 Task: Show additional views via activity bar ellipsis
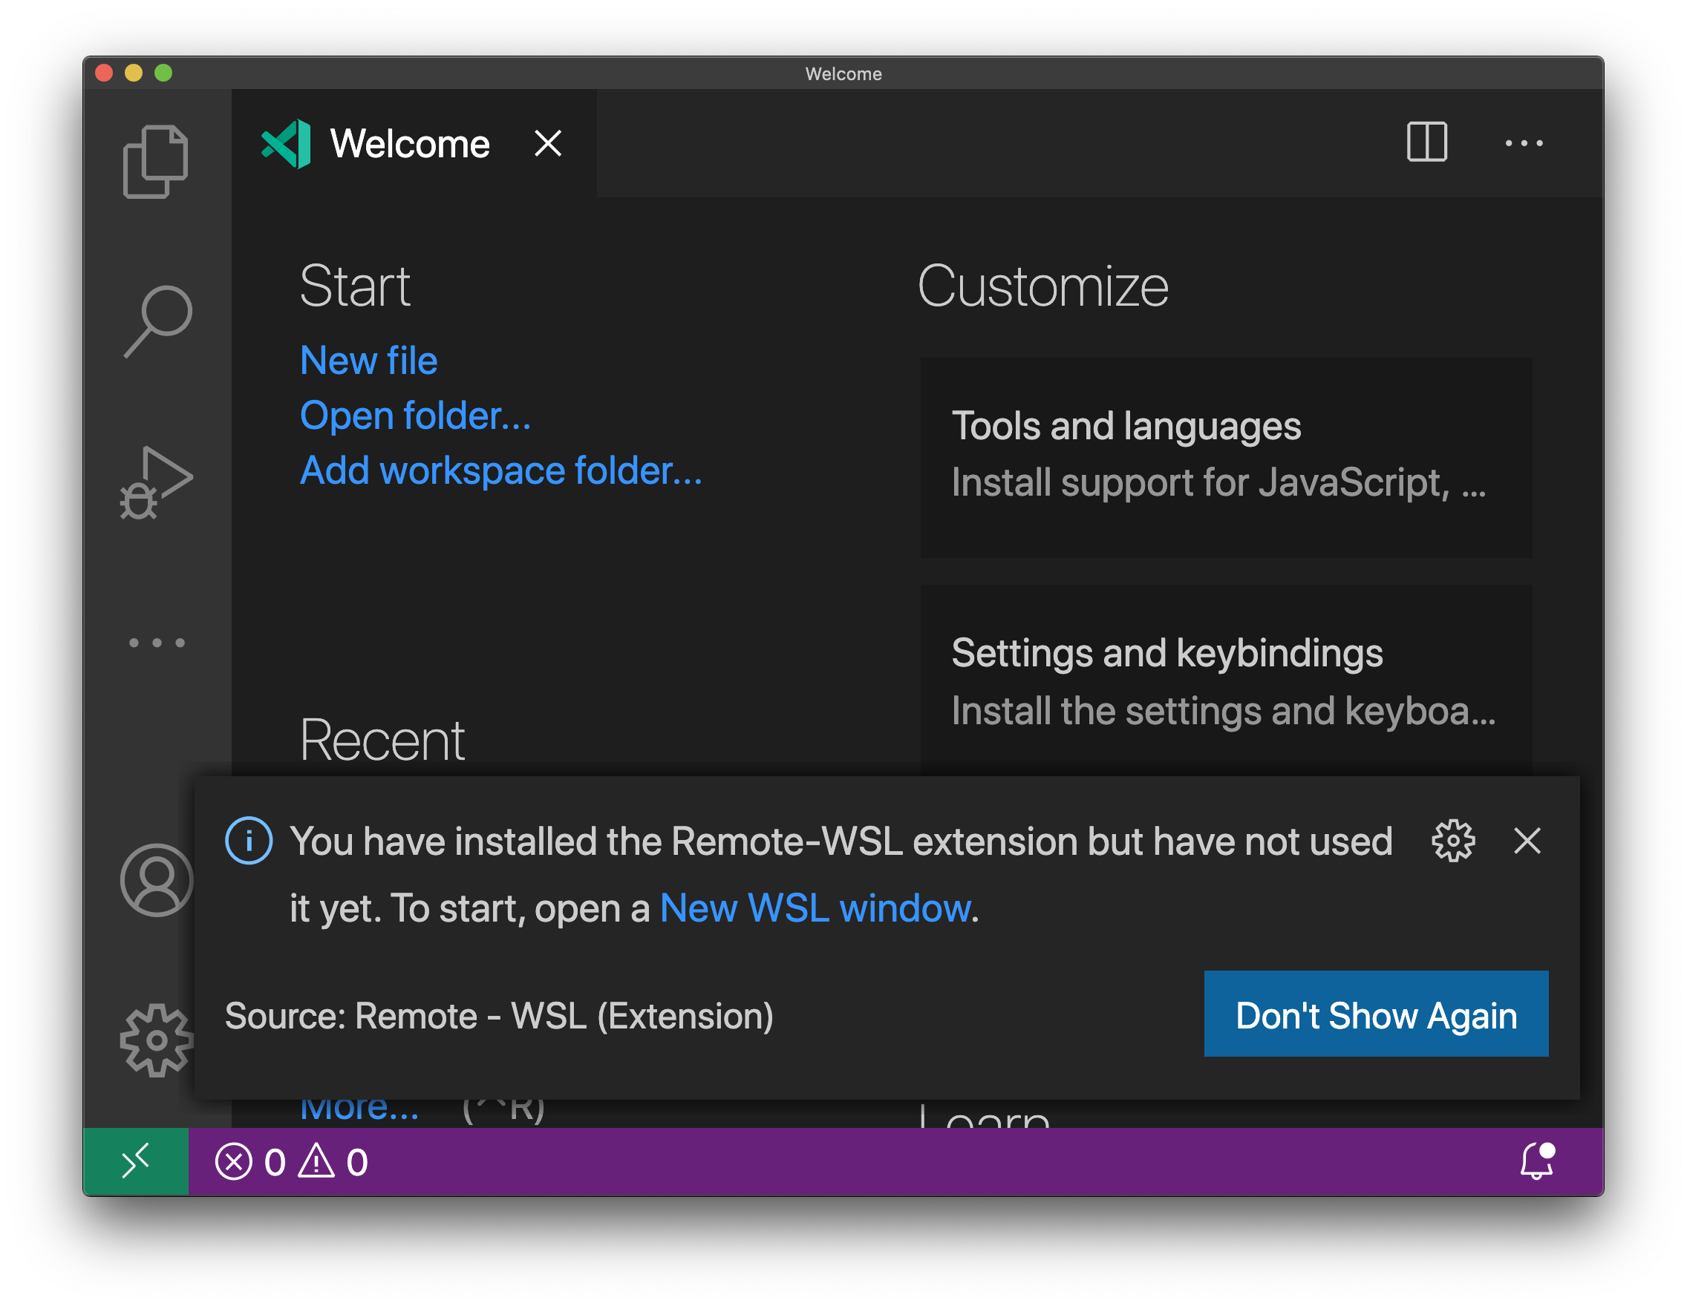157,643
